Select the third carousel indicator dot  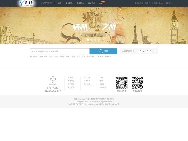[x=95, y=40]
